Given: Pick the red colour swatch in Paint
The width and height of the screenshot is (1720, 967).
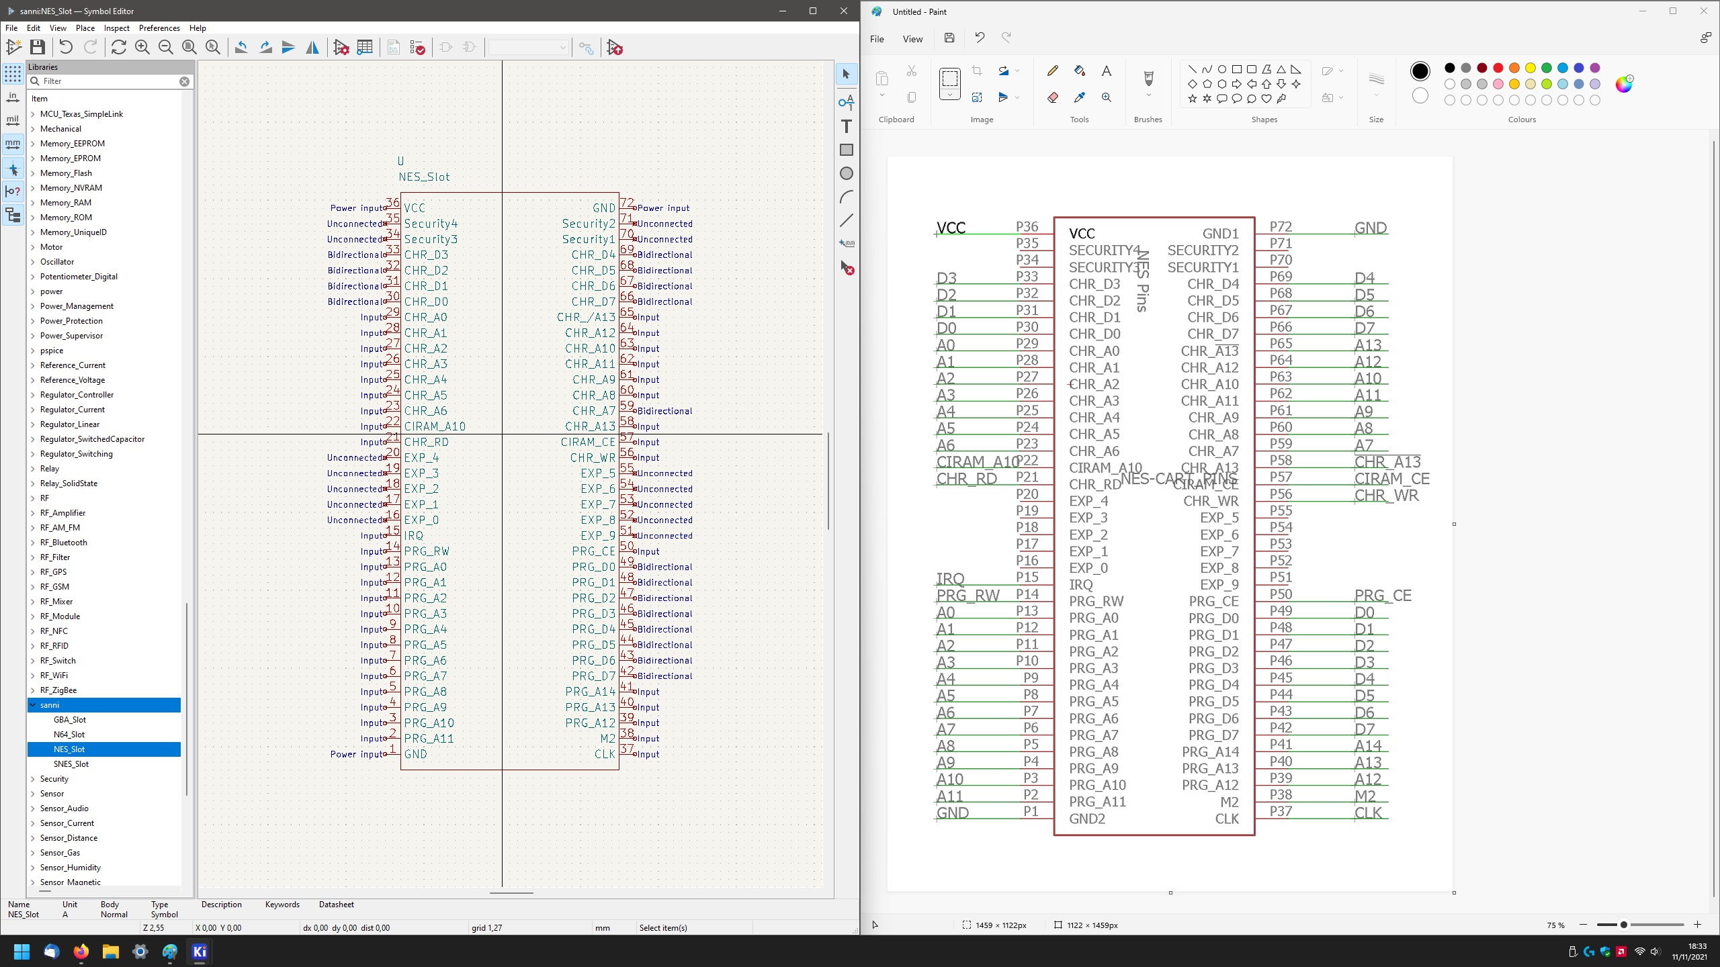Looking at the screenshot, I should (1498, 68).
